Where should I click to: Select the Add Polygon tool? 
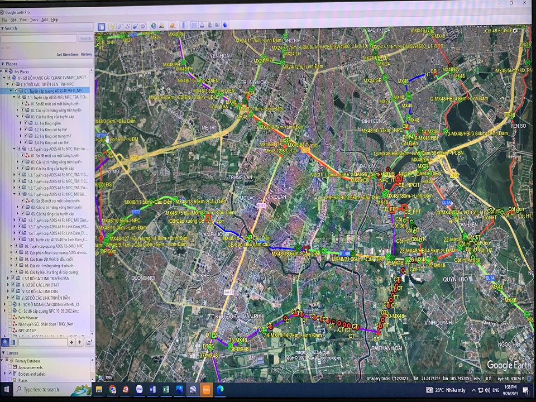pos(120,26)
